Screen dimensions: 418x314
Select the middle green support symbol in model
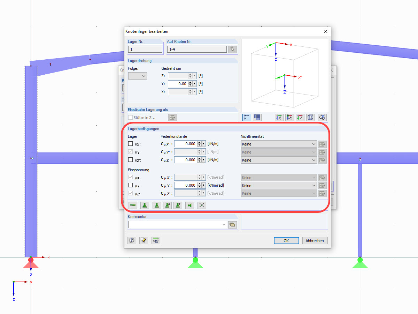tap(195, 262)
